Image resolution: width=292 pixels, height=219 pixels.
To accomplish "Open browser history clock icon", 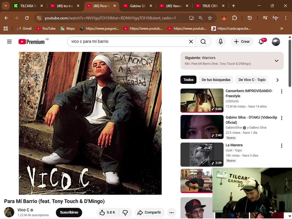I will (250, 18).
